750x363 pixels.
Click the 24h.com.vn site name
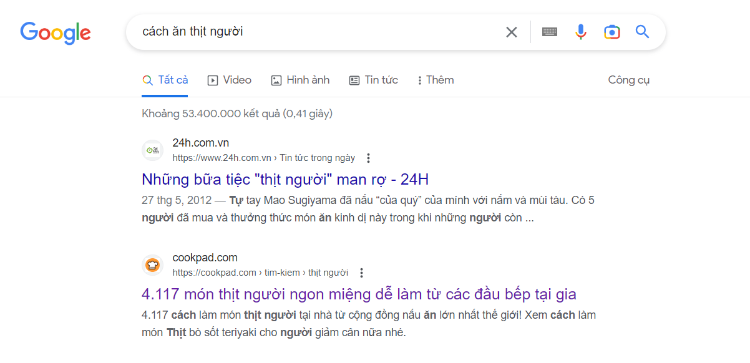tap(201, 143)
